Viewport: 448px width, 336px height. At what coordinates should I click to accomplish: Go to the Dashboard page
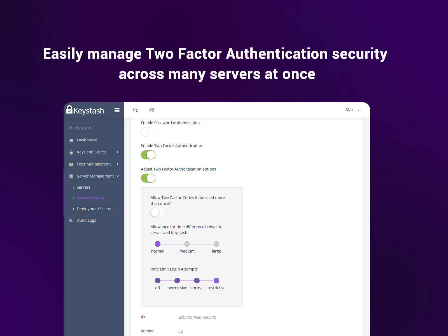point(87,140)
